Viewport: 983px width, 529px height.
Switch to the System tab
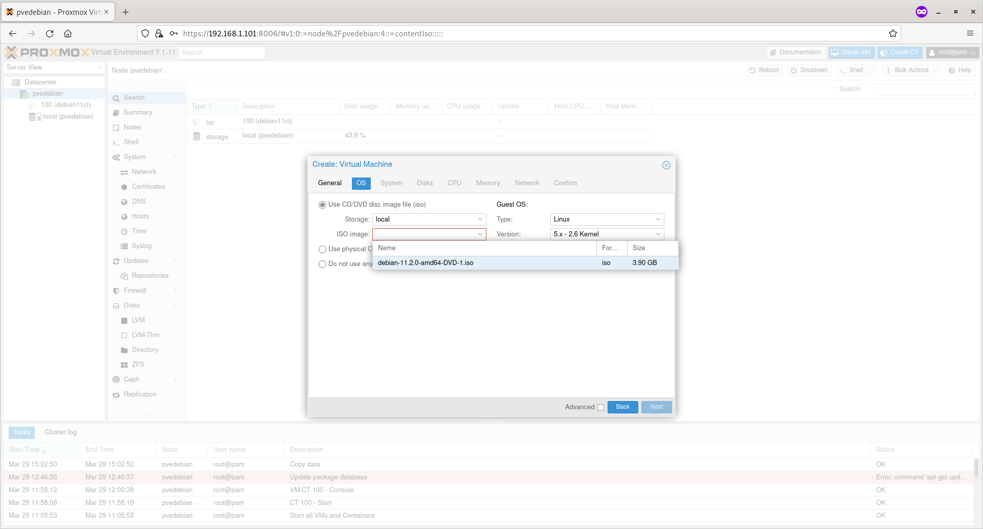coord(391,183)
